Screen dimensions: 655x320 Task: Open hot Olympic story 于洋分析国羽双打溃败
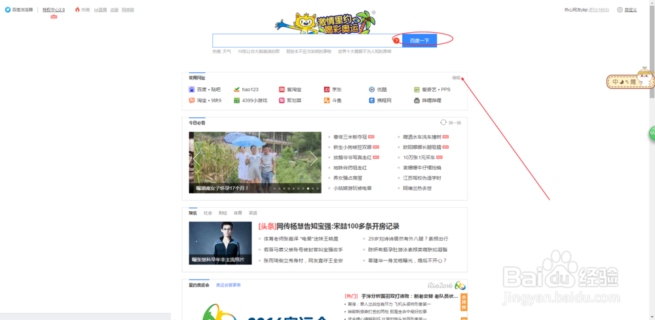tap(411, 296)
